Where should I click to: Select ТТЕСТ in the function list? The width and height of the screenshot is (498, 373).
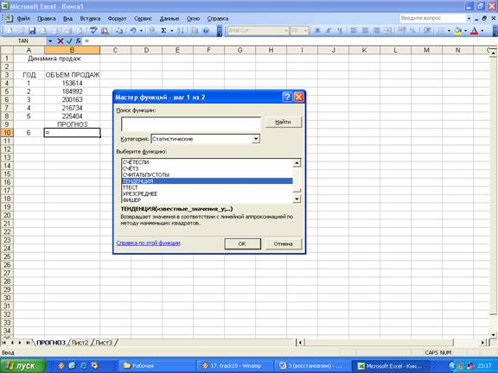(207, 187)
